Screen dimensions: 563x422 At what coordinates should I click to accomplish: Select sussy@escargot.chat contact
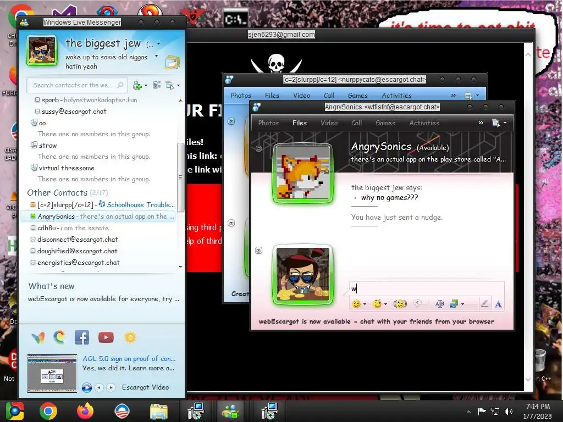(70, 111)
